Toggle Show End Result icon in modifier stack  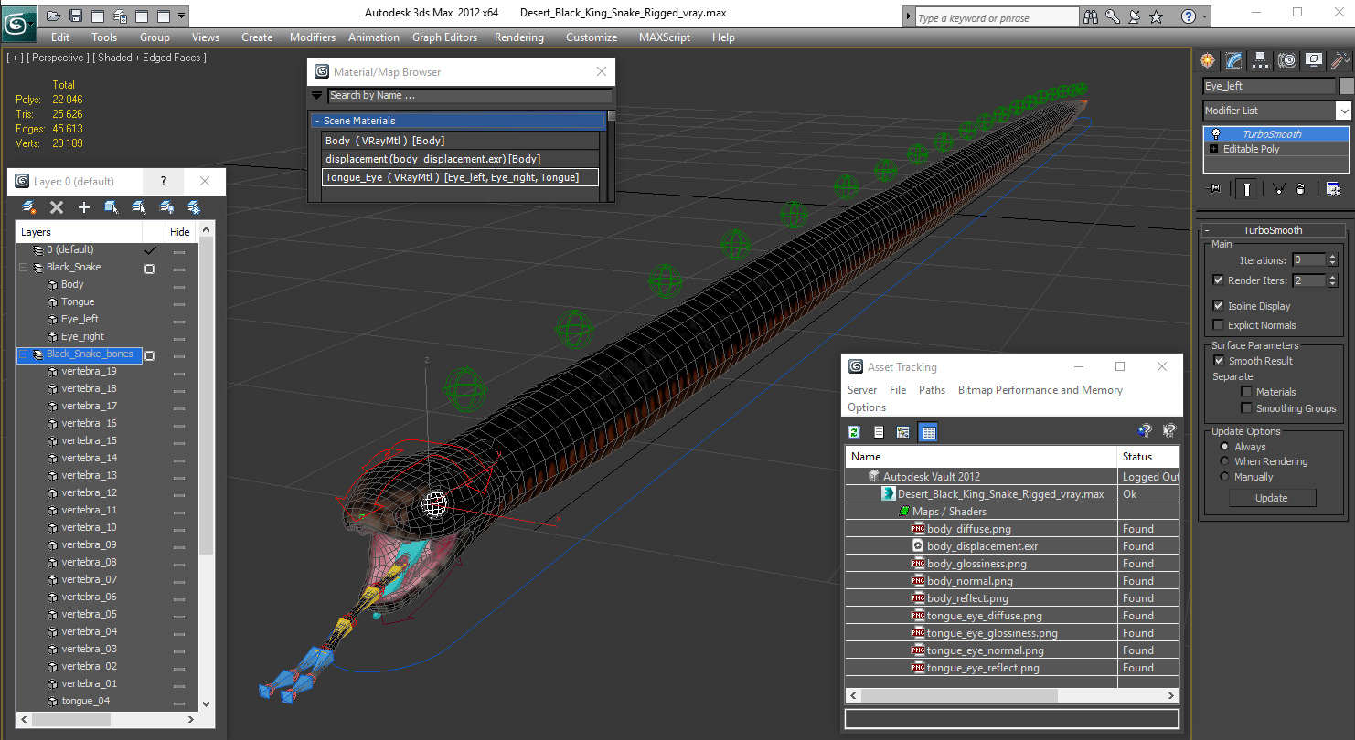1246,189
